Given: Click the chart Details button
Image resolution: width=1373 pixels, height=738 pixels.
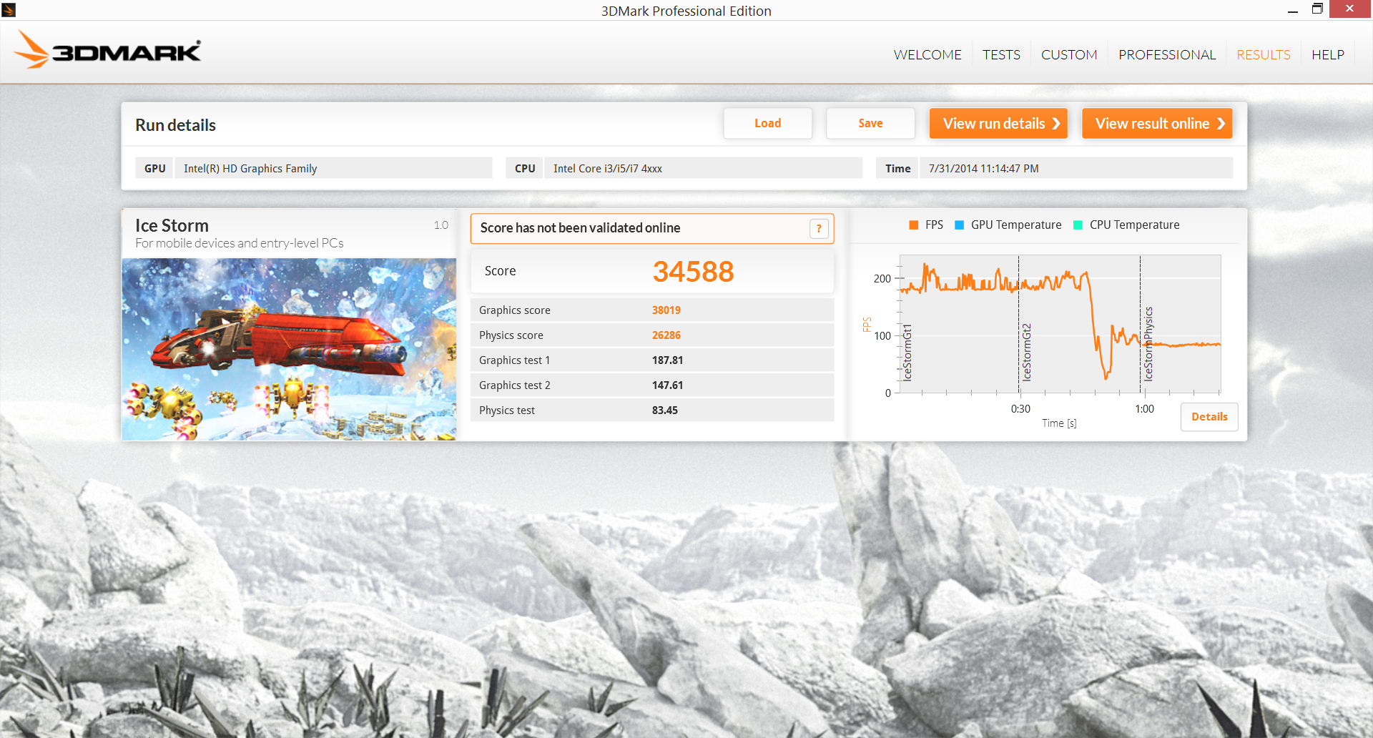Looking at the screenshot, I should pos(1209,417).
